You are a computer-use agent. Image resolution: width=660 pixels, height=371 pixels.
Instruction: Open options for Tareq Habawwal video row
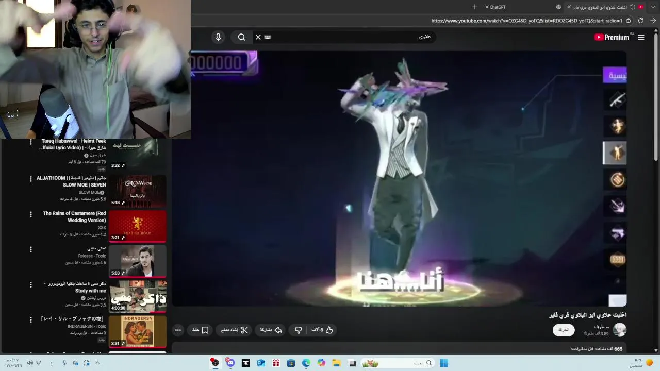point(31,142)
